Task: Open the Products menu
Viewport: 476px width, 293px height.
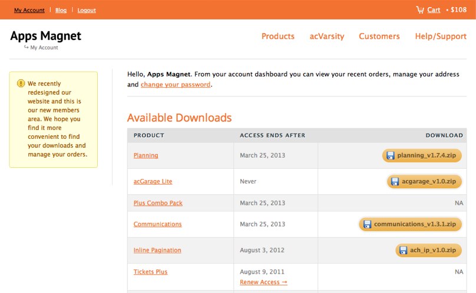Action: click(278, 36)
